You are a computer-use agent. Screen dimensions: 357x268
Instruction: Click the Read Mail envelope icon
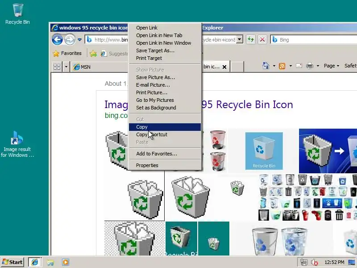(299, 66)
